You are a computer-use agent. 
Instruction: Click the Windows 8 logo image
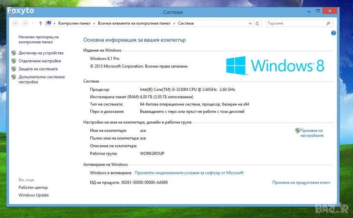pyautogui.click(x=275, y=65)
